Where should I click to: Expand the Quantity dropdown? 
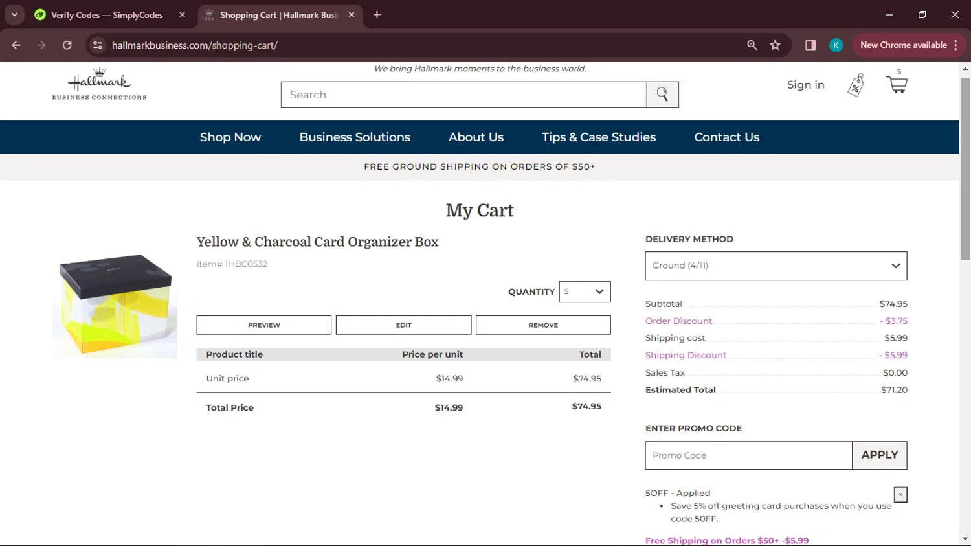coord(585,291)
